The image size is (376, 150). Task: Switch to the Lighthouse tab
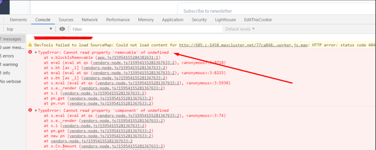(x=225, y=20)
